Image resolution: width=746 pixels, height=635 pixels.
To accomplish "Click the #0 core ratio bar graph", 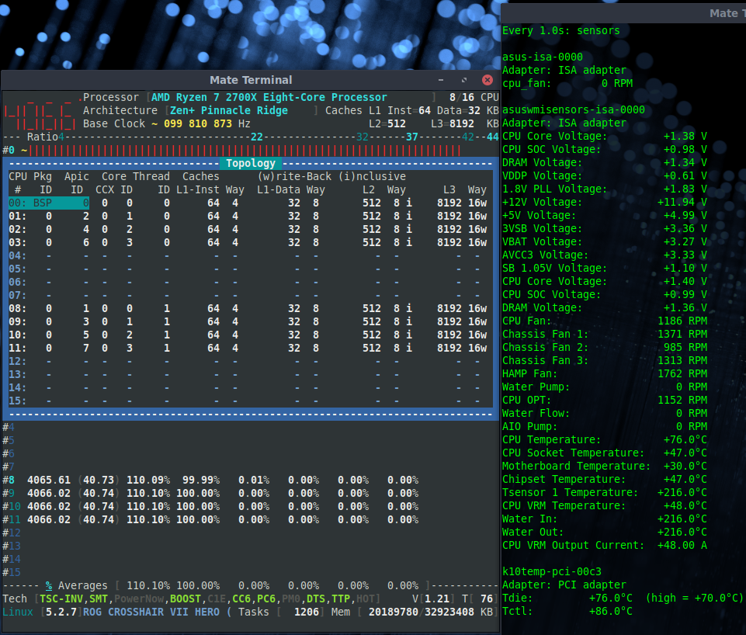I will pyautogui.click(x=245, y=151).
